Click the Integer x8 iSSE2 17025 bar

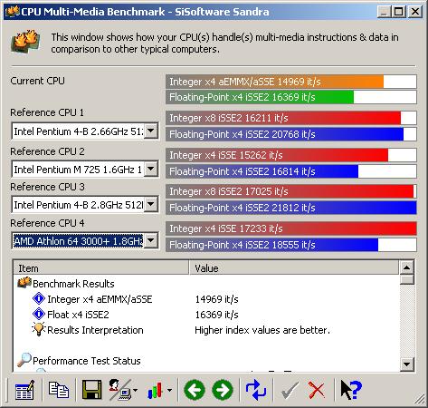pyautogui.click(x=291, y=191)
